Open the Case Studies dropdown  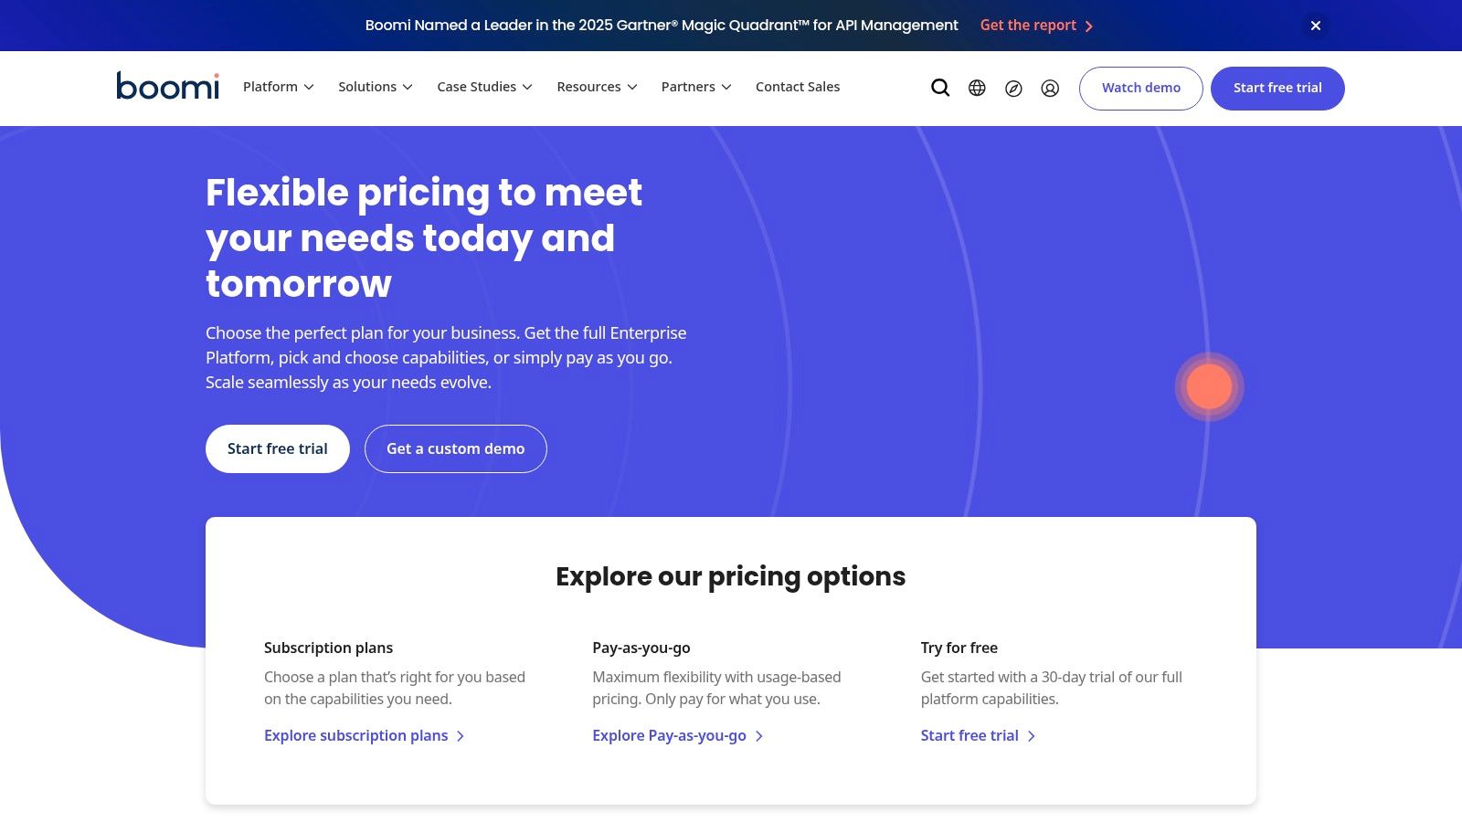484,87
